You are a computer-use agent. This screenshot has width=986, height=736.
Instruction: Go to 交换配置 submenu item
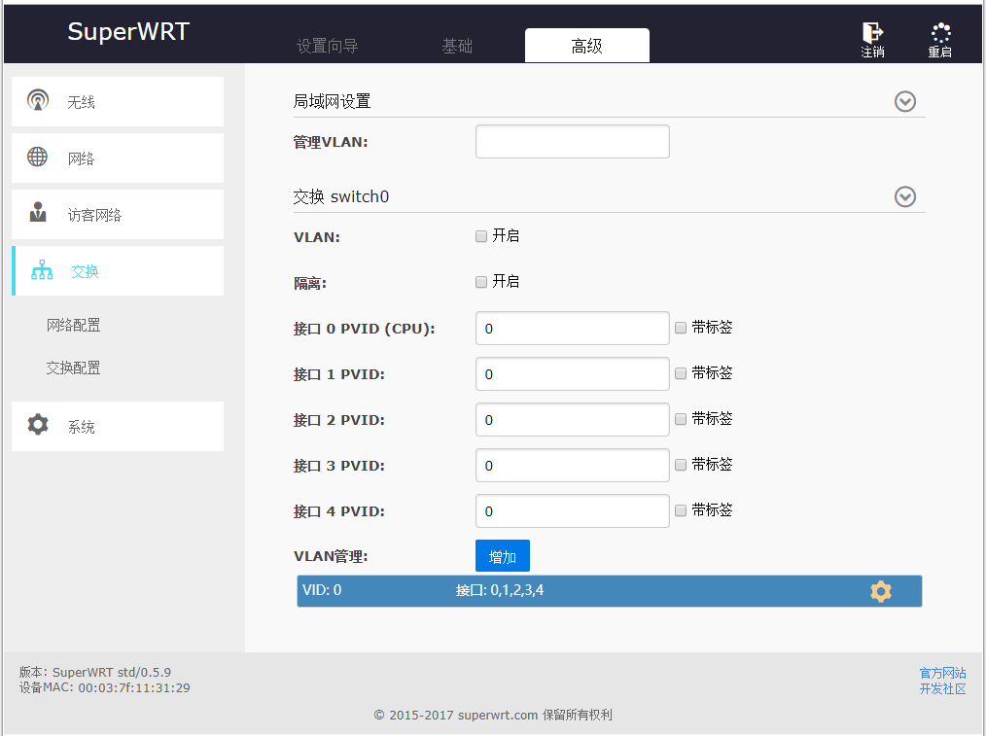74,368
